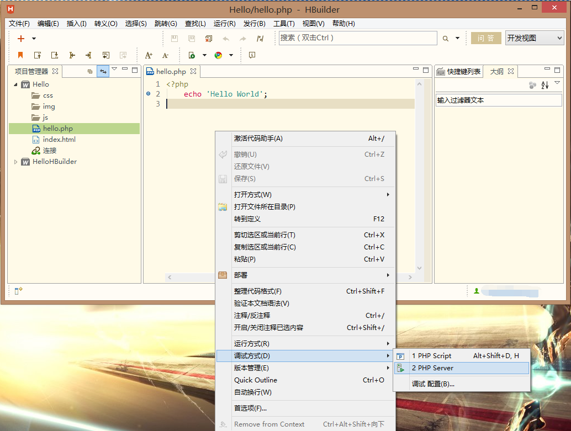The width and height of the screenshot is (571, 431).
Task: Toggle Link with Editor in project manager
Action: pyautogui.click(x=103, y=71)
